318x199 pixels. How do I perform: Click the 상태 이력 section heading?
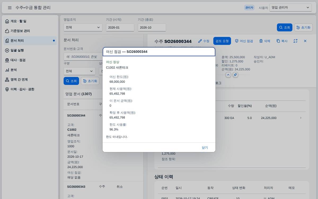[x=164, y=177]
